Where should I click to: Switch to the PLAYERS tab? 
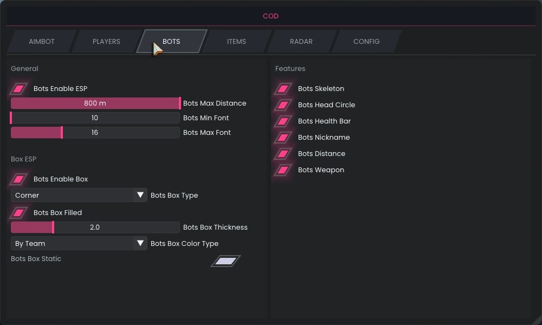coord(106,41)
